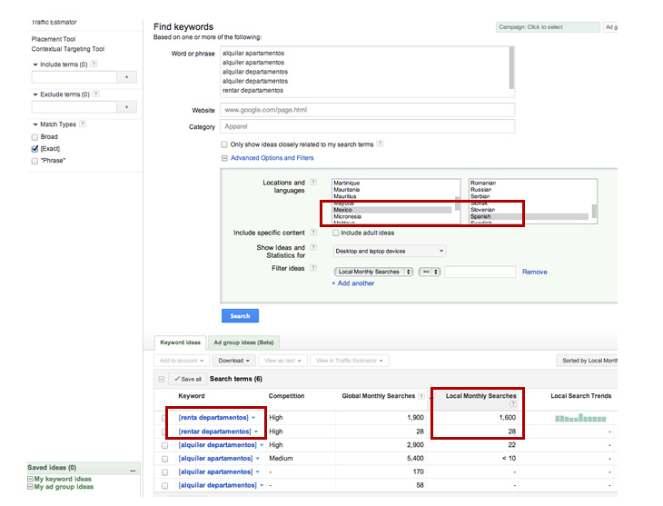View local search trends chart for renta departamentos

pyautogui.click(x=580, y=418)
